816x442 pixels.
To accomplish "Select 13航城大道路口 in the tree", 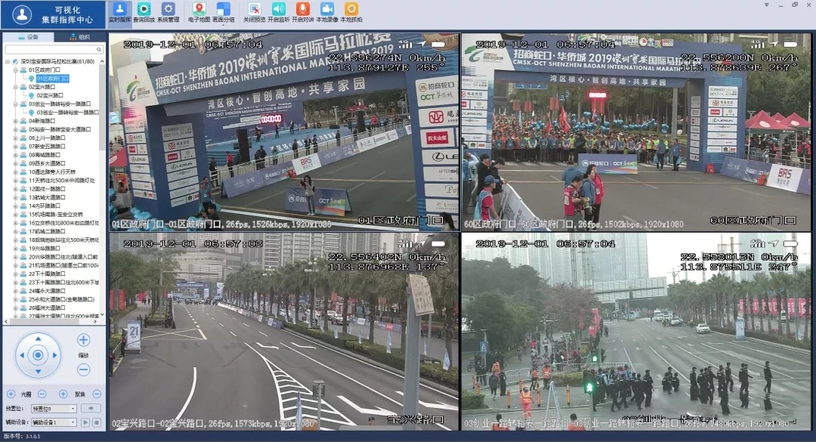I will (x=47, y=197).
